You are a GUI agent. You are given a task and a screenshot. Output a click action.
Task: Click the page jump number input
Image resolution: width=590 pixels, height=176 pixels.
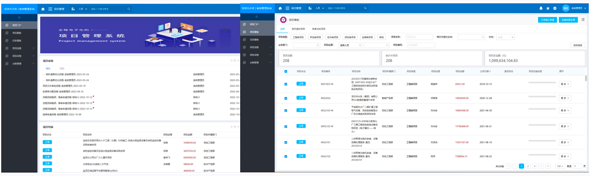[x=577, y=166]
